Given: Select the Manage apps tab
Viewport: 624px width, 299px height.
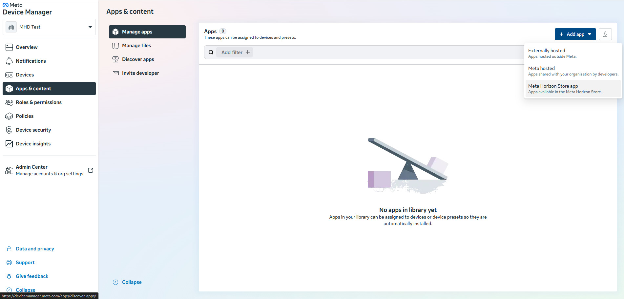Looking at the screenshot, I should 147,32.
